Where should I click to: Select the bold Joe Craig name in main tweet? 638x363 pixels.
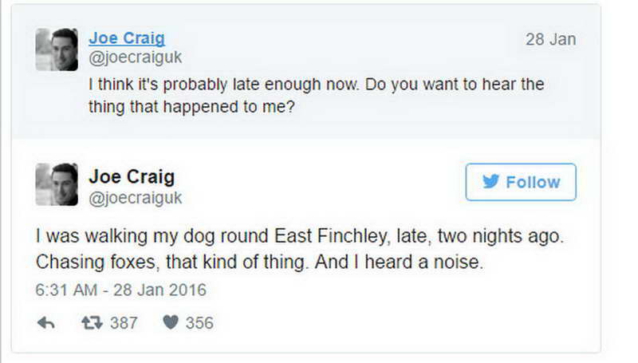click(132, 176)
